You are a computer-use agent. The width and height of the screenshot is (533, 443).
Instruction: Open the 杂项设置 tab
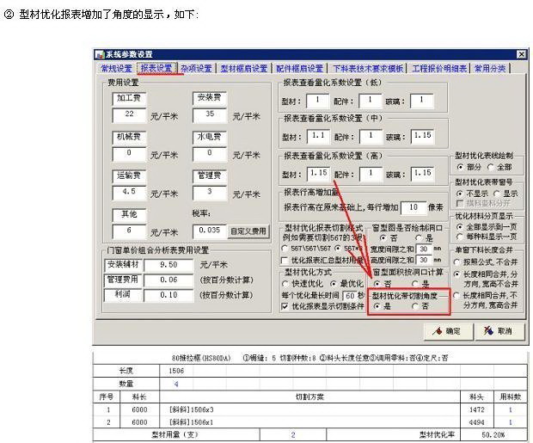coord(196,69)
